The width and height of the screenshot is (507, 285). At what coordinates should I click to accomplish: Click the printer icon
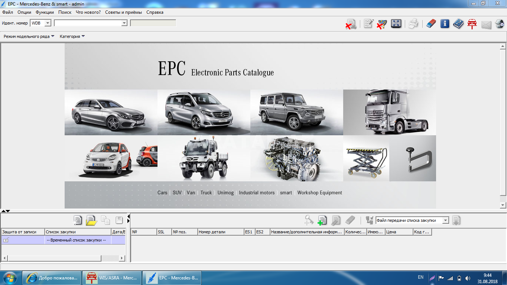[413, 24]
